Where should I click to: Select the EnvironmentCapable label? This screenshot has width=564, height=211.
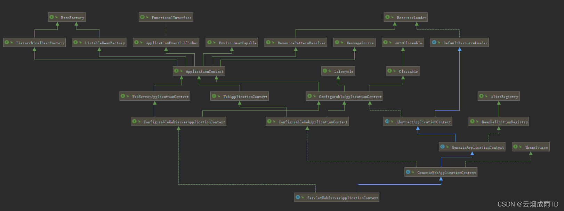point(237,43)
